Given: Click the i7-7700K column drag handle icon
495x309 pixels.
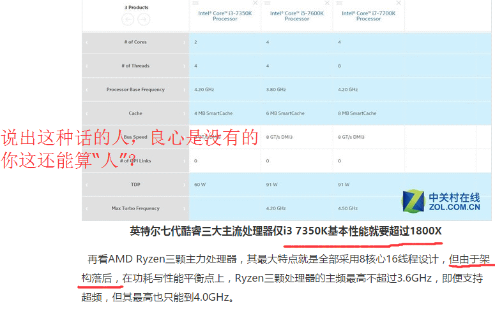Looking at the screenshot, I should point(339,3).
